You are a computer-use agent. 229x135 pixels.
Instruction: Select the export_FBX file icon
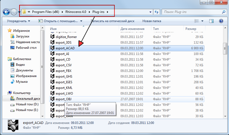pos(52,71)
